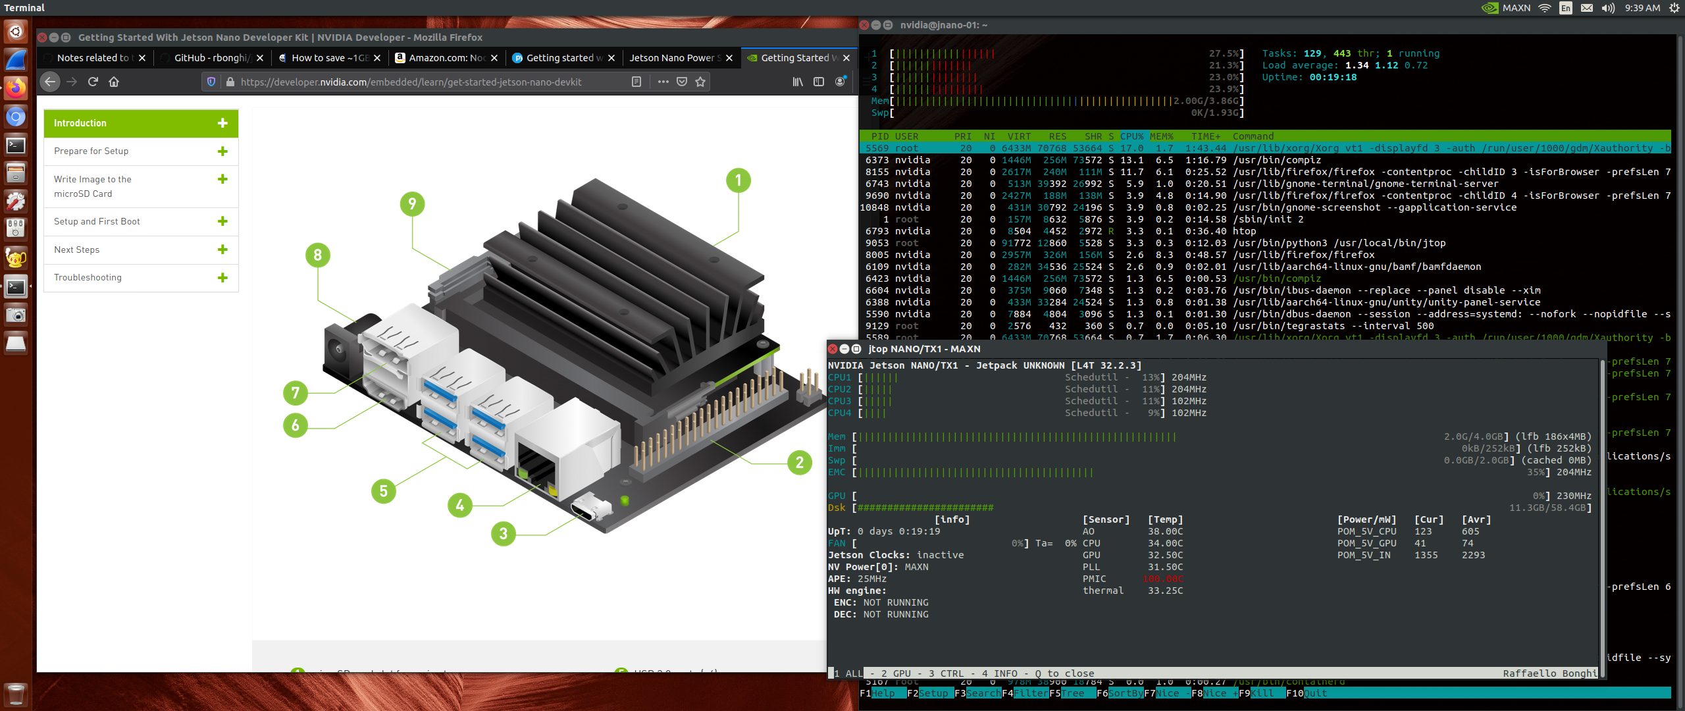
Task: Open the file cabinet Files launcher
Action: point(16,173)
